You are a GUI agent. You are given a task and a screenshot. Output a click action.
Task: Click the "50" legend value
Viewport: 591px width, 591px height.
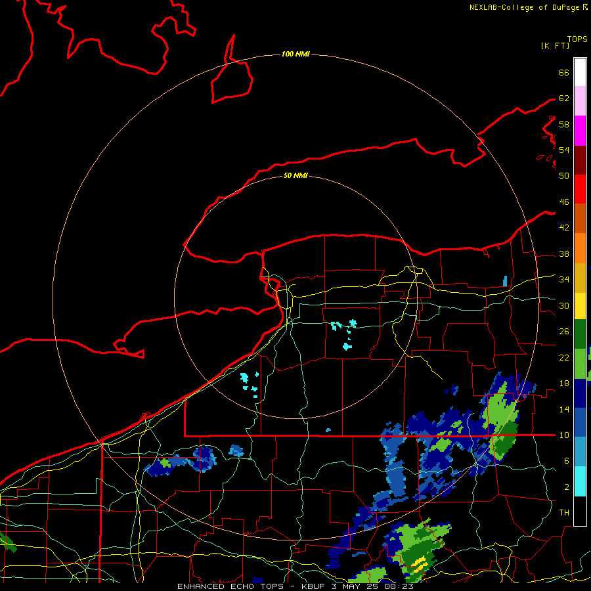[x=564, y=176]
